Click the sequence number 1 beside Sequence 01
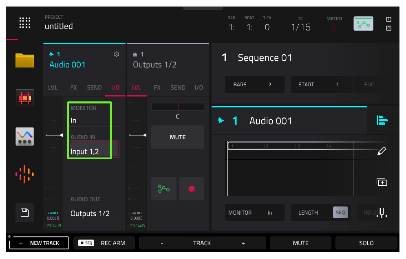This screenshot has height=259, width=406. click(224, 57)
